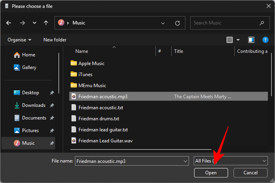Click New folder in the toolbar

55,40
